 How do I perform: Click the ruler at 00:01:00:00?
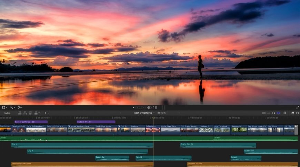(234, 118)
